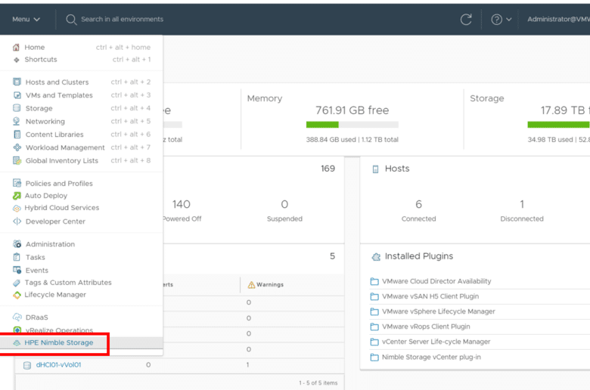
Task: Click the 140 Powered Off count
Action: click(x=182, y=204)
